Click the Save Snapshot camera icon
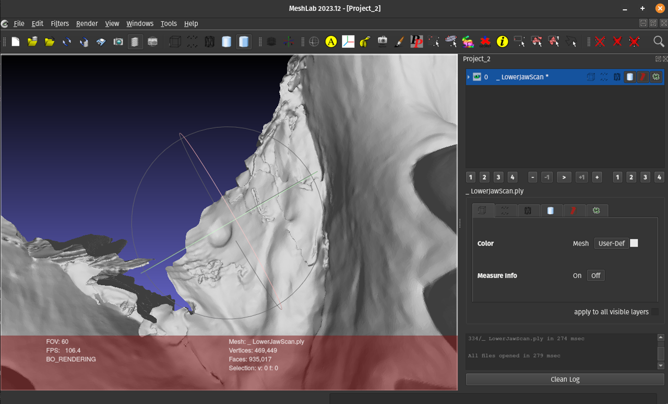Image resolution: width=668 pixels, height=404 pixels. 118,42
